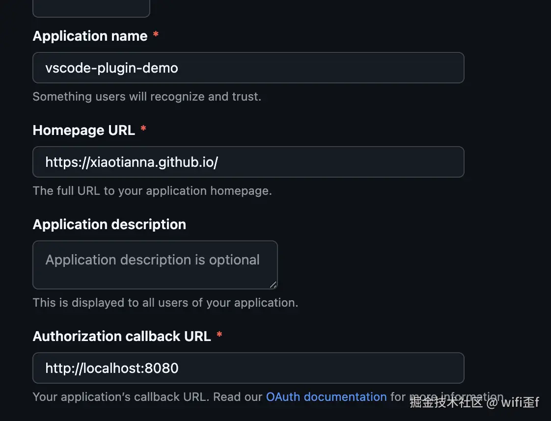Click the 'displayed to all users' hint text
Viewport: 551px width, 421px height.
pyautogui.click(x=165, y=302)
